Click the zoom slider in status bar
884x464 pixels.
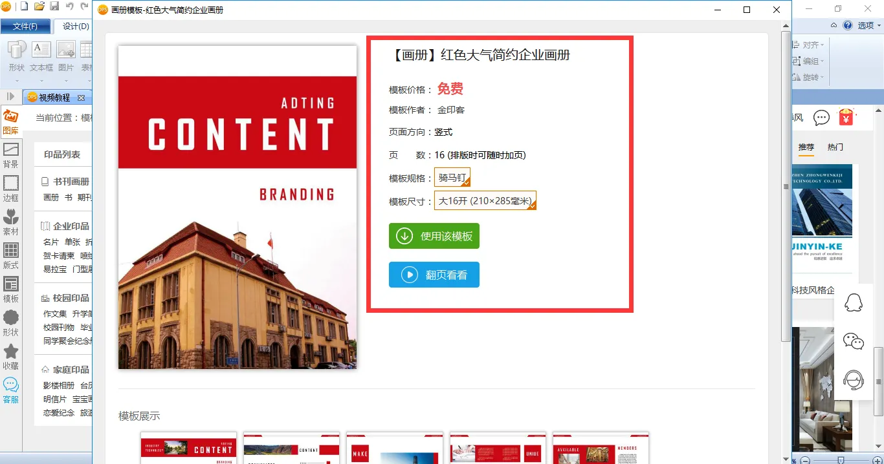841,459
